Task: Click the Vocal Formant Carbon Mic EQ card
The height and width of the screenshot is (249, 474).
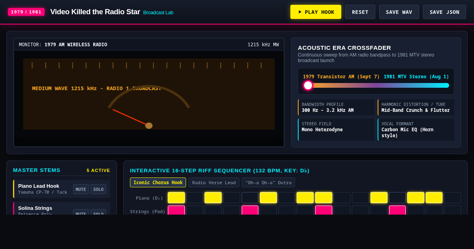Action: point(416,130)
